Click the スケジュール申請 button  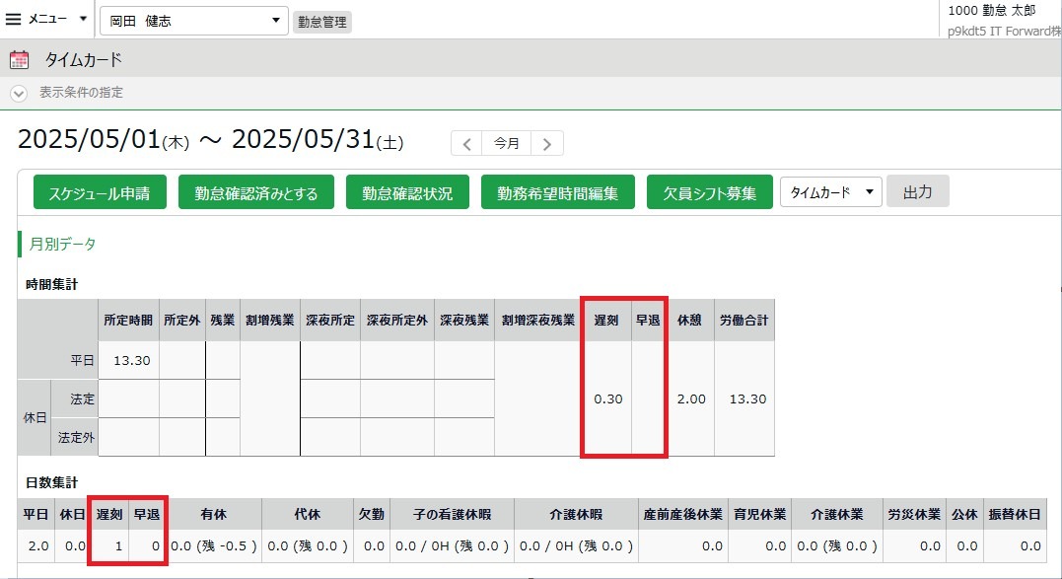tap(100, 192)
